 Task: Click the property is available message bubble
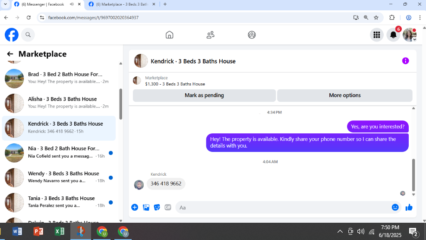[307, 142]
